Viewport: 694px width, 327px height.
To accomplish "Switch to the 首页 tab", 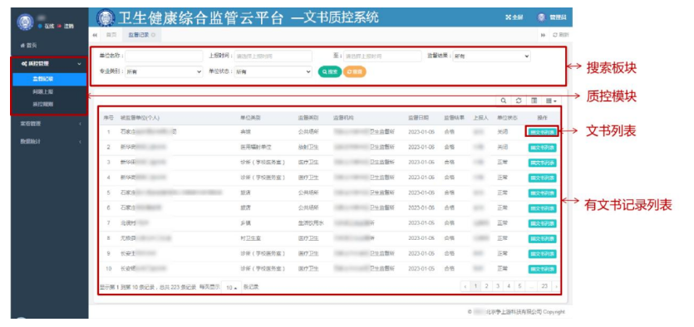I will [111, 35].
